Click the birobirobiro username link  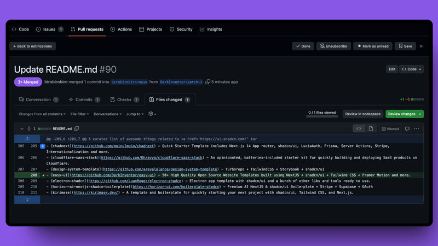pos(56,82)
